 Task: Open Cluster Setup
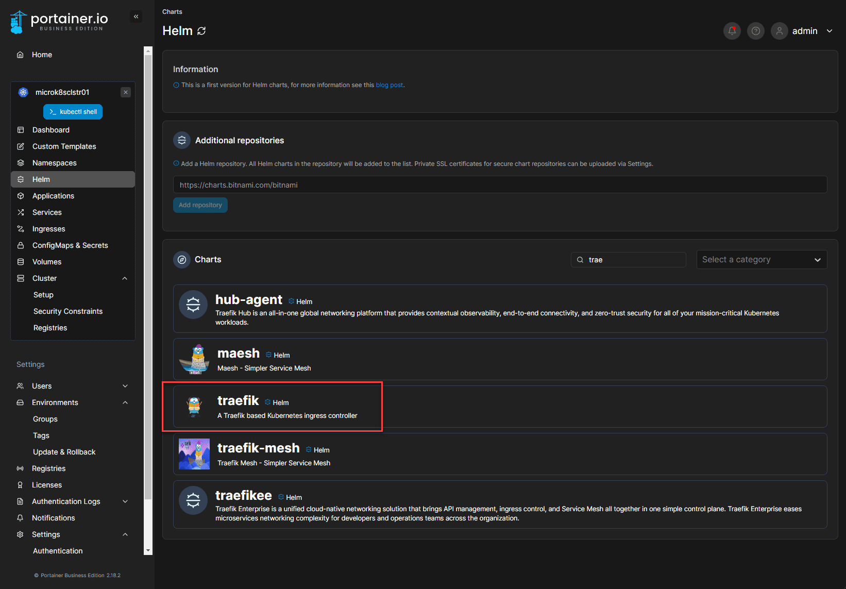[43, 295]
